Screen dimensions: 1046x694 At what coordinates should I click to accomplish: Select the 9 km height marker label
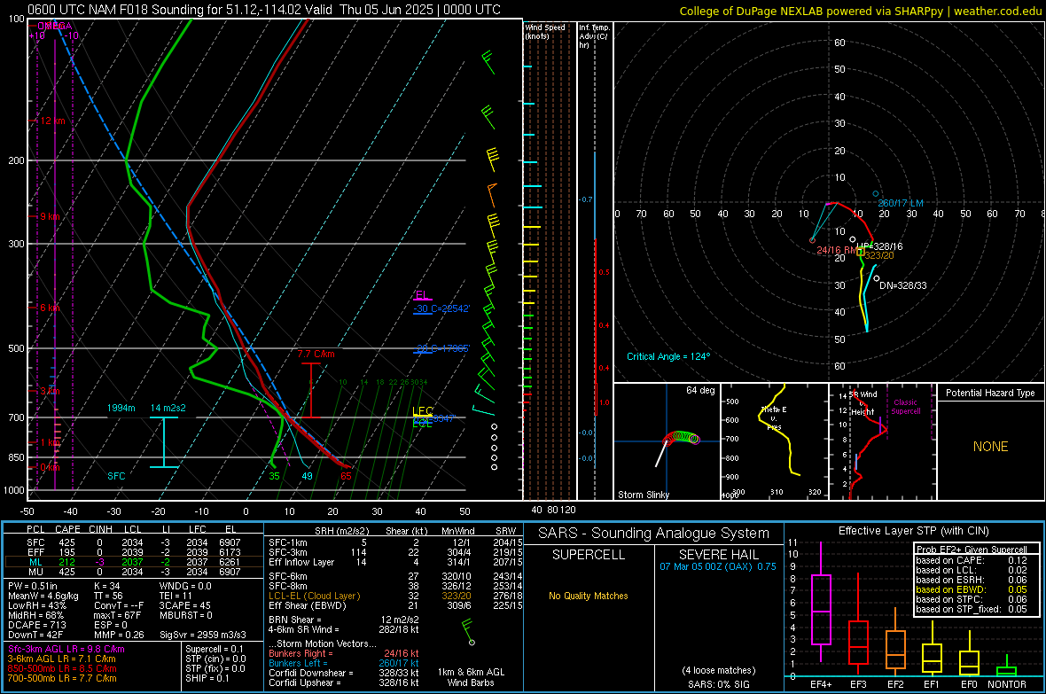coord(50,217)
